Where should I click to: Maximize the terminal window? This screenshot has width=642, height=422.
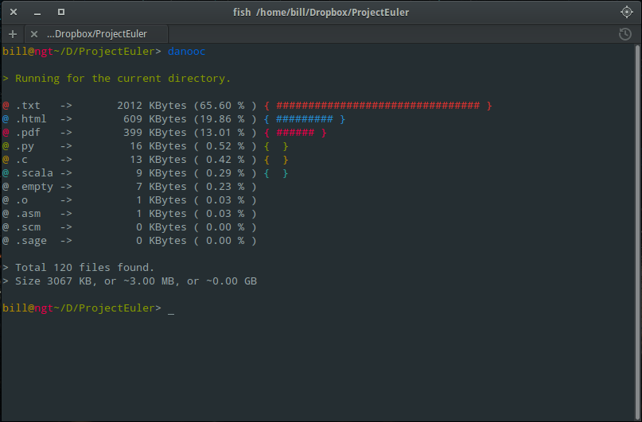(61, 12)
